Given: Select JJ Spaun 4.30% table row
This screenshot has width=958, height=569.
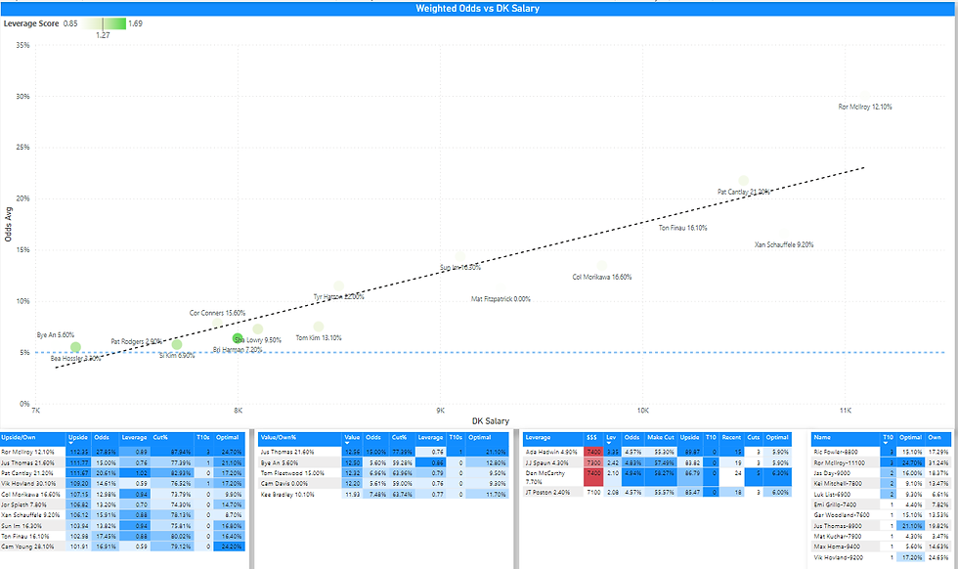Looking at the screenshot, I should click(x=657, y=462).
